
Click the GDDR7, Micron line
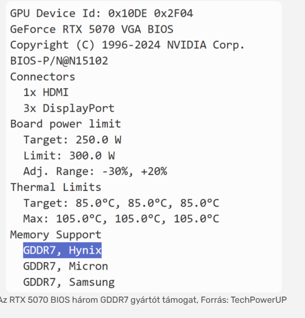[66, 266]
